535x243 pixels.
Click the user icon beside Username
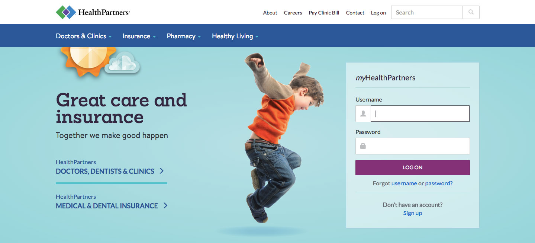pos(363,114)
